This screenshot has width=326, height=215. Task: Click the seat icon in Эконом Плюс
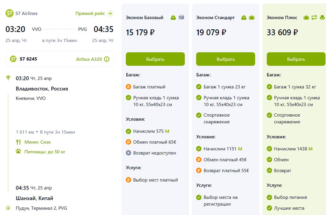(x=322, y=18)
